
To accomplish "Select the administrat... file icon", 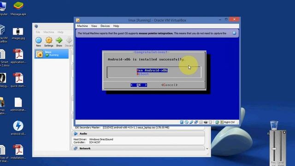I will [18, 104].
